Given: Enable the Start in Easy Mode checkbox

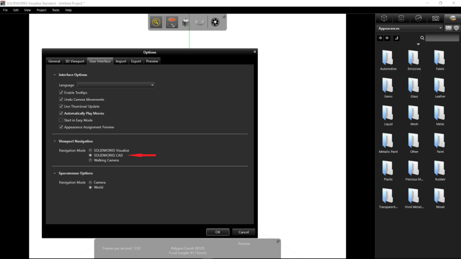Looking at the screenshot, I should pos(61,121).
